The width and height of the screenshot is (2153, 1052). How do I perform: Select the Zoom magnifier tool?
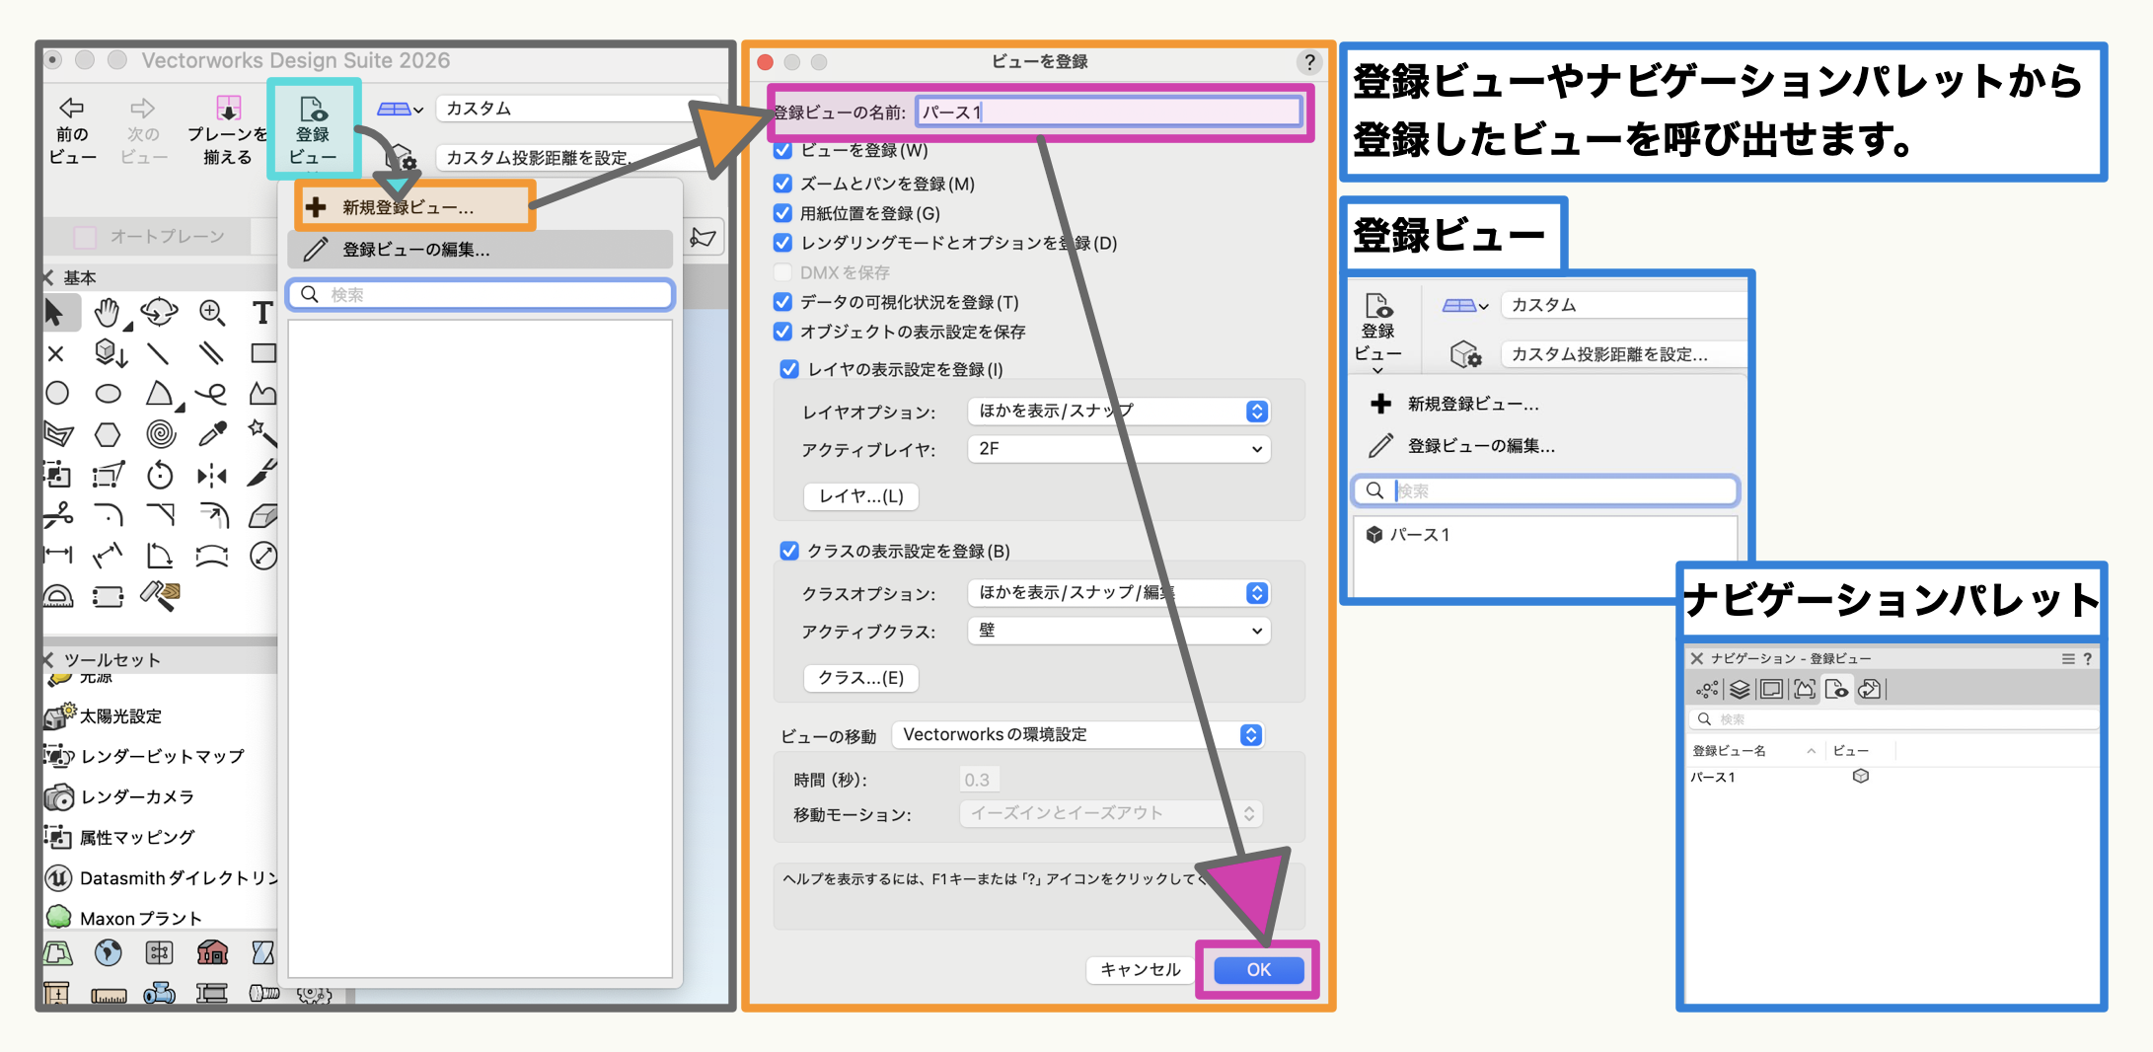[211, 313]
